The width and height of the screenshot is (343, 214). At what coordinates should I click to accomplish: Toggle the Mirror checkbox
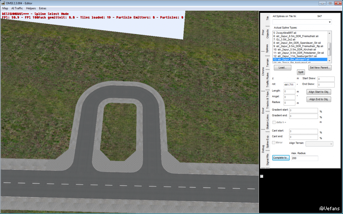[x=274, y=143]
